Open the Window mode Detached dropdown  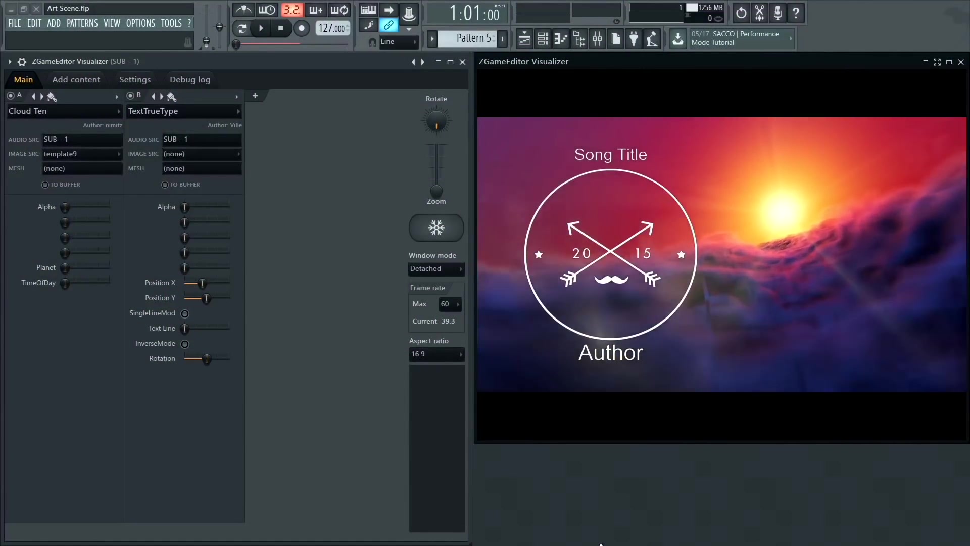436,269
